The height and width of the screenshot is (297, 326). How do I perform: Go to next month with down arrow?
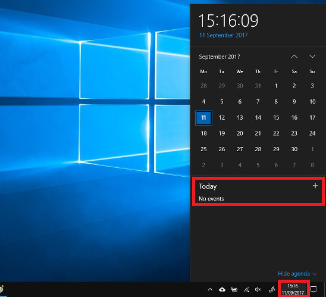tap(312, 57)
